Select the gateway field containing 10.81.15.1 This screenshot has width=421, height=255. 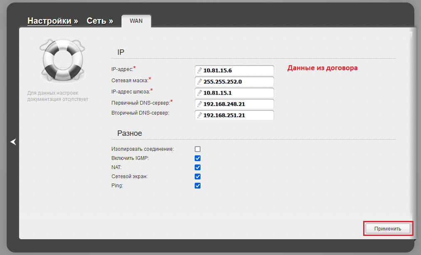tap(237, 93)
